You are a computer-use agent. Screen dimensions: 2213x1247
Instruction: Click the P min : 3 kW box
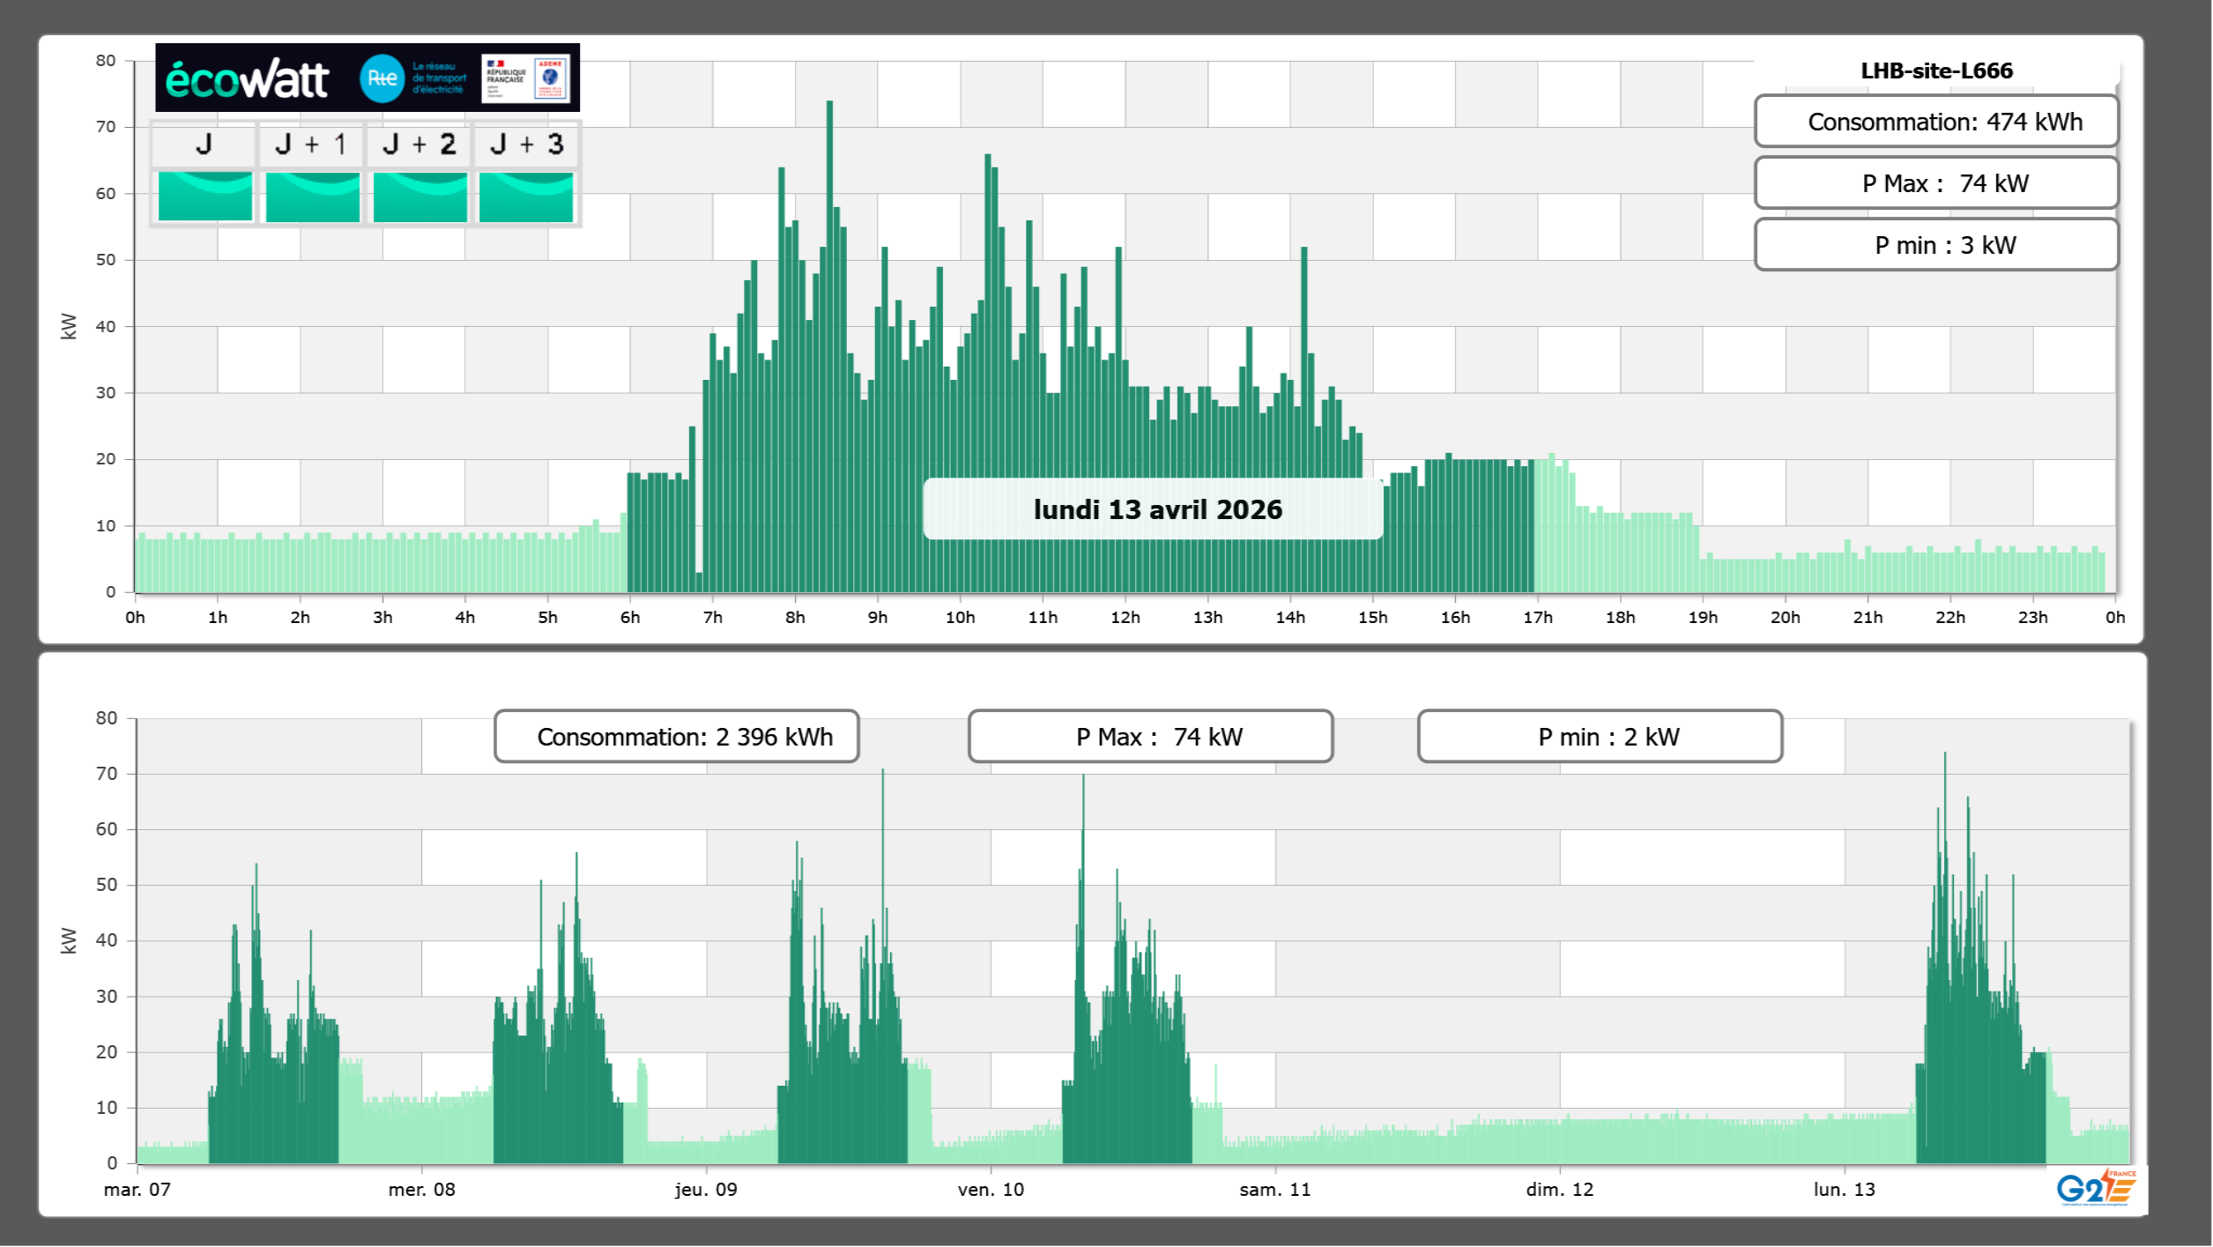pos(1935,245)
